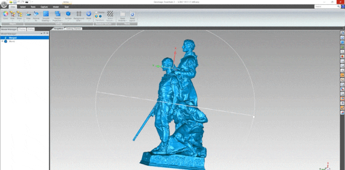
Task: Expand the quick access toolbar customize arrow
Action: tap(32, 2)
